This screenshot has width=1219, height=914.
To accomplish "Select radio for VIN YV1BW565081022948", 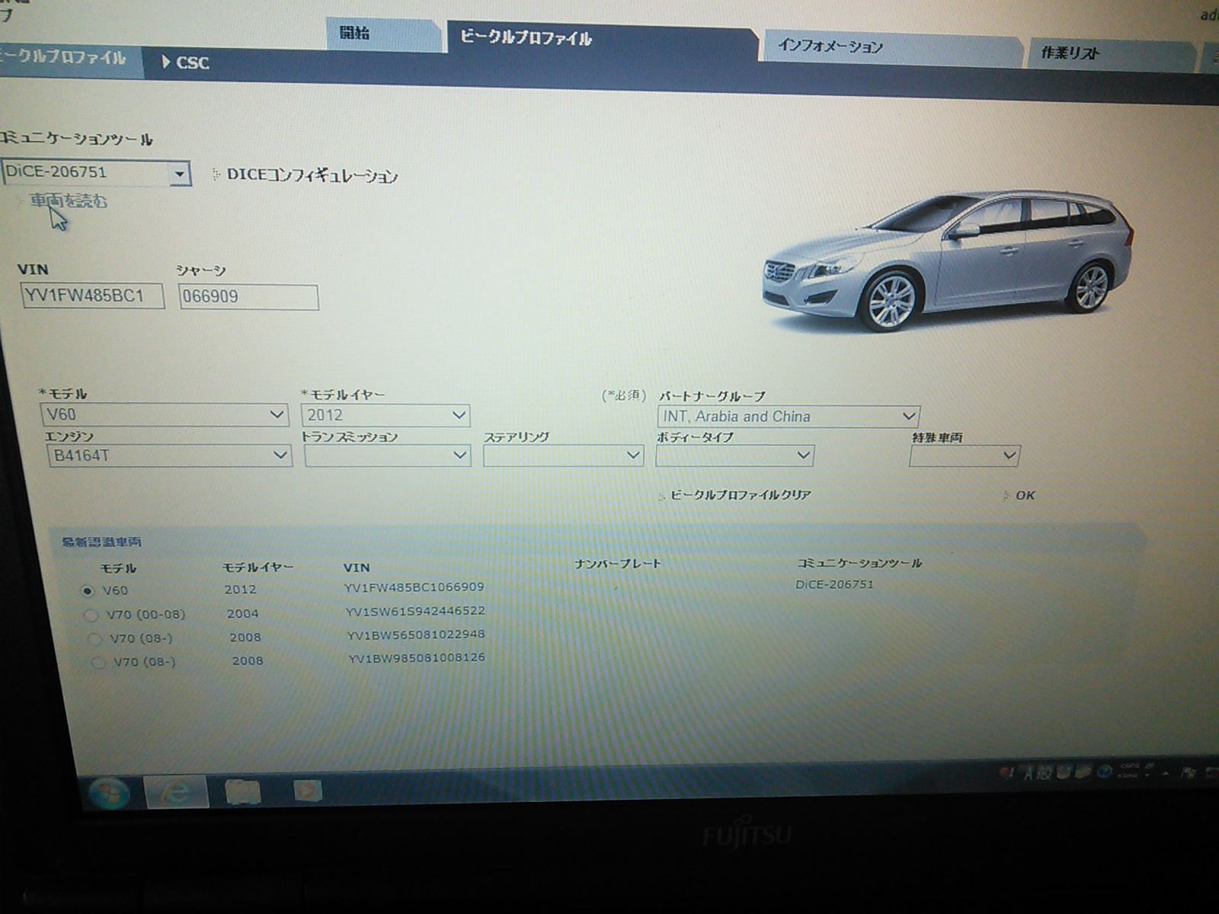I will coord(94,638).
